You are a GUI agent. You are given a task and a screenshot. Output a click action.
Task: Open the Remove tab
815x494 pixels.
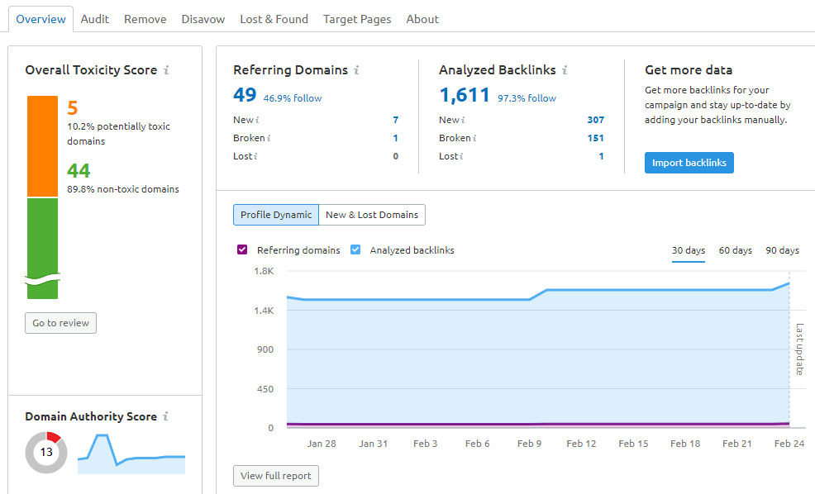145,19
